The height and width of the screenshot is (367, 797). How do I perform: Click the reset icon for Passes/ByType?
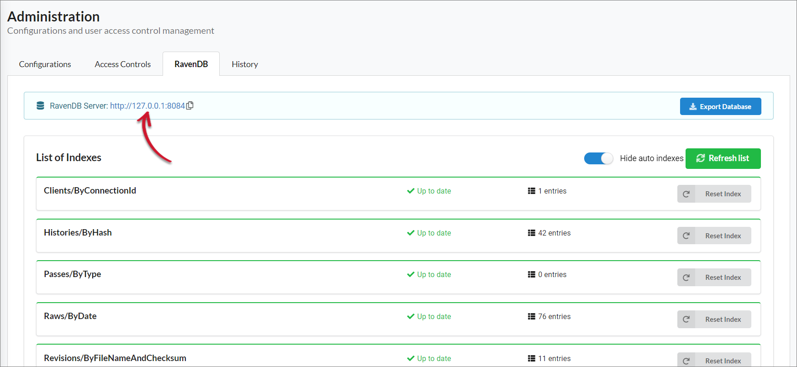(686, 278)
